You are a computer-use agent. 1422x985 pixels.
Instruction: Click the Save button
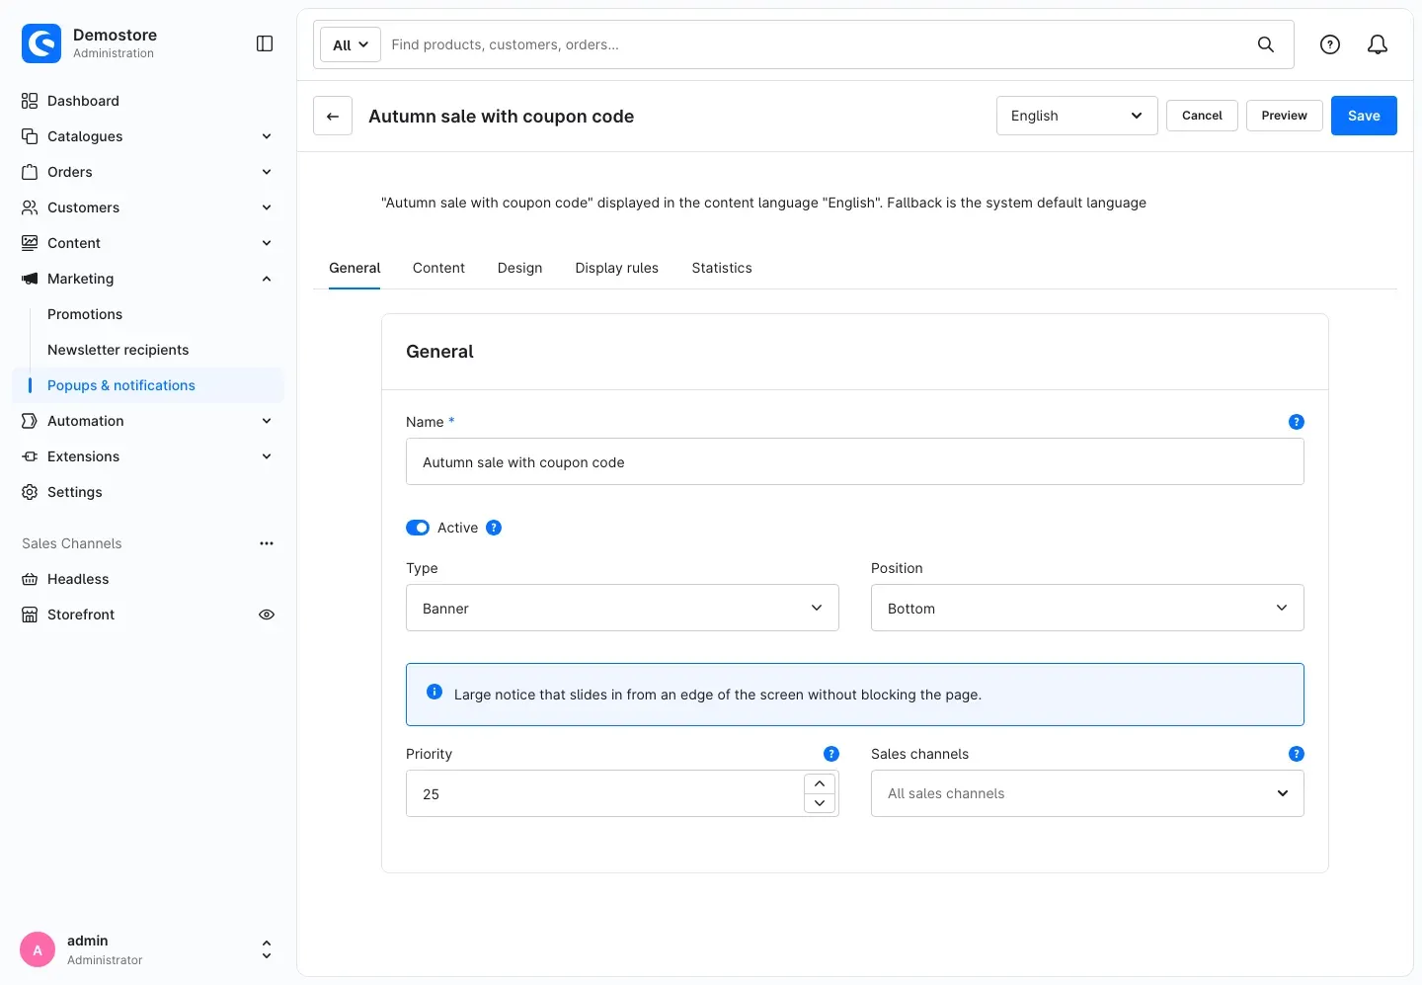point(1364,116)
